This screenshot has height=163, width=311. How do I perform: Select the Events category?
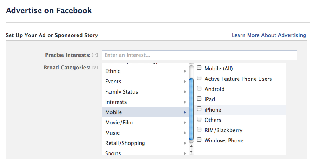113,81
